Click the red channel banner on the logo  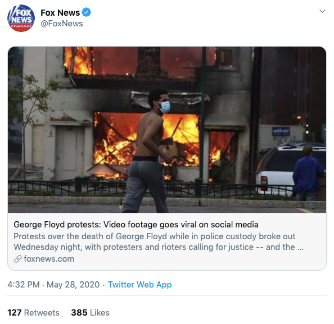(21, 26)
